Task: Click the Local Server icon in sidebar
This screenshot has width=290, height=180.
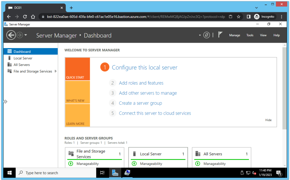Action: [9, 58]
